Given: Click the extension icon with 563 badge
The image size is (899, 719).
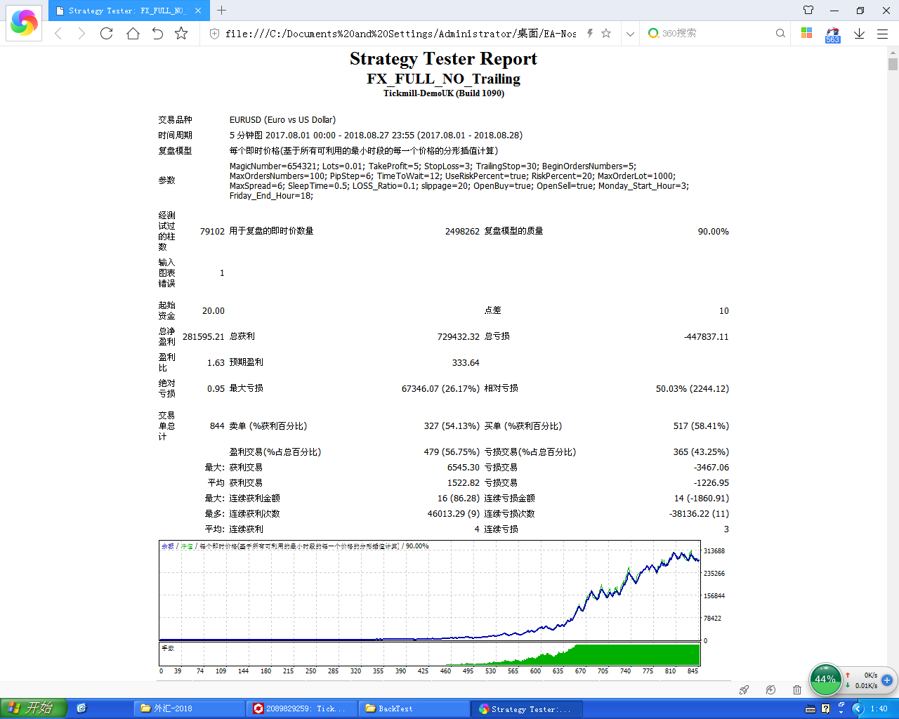Looking at the screenshot, I should pyautogui.click(x=833, y=34).
